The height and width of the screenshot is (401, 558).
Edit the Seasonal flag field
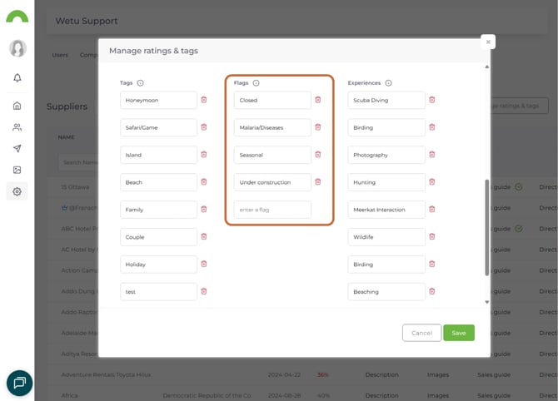tap(272, 155)
